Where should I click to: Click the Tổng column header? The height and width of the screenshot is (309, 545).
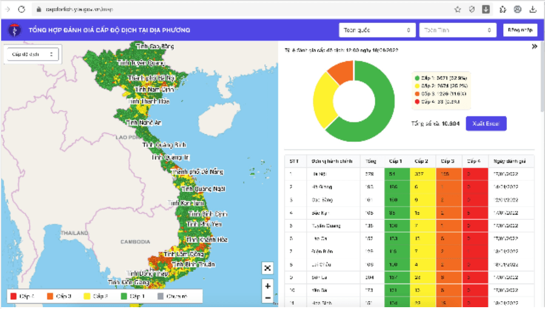click(370, 161)
